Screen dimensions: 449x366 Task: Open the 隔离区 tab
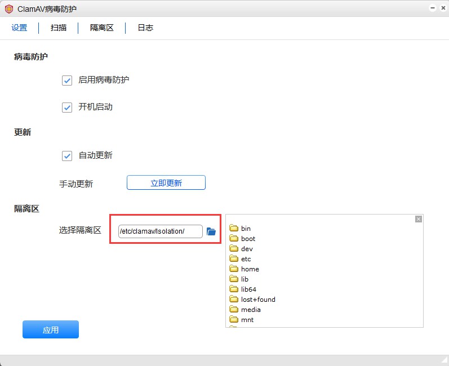click(102, 28)
